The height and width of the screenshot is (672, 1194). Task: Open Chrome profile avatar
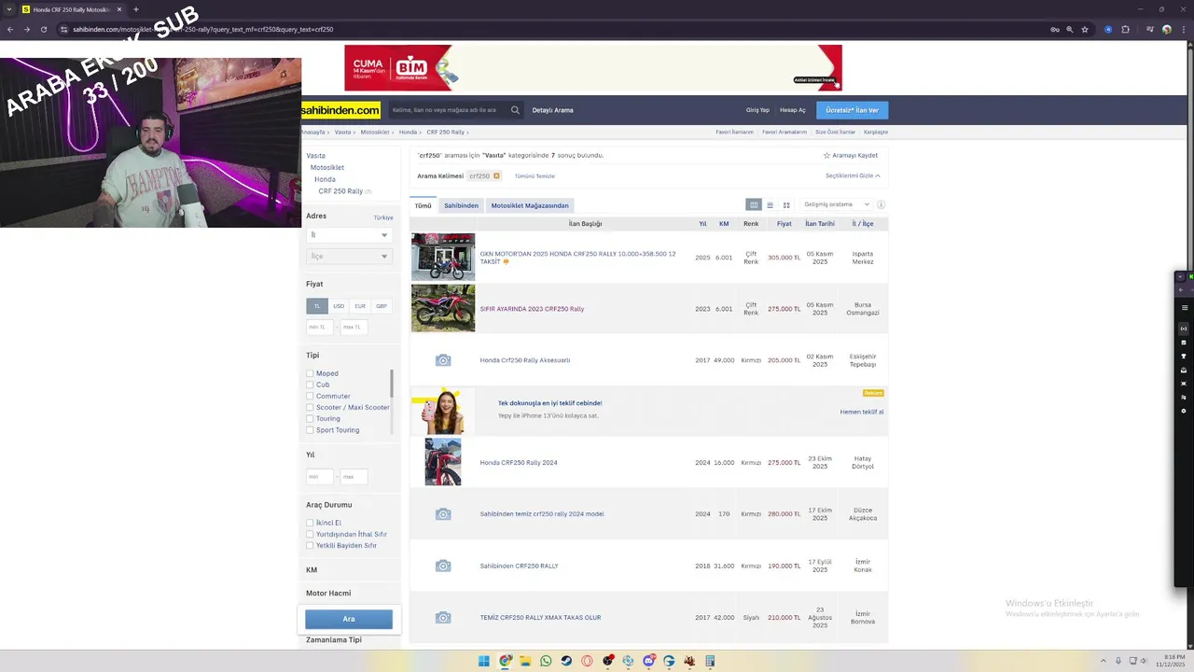tap(1166, 29)
